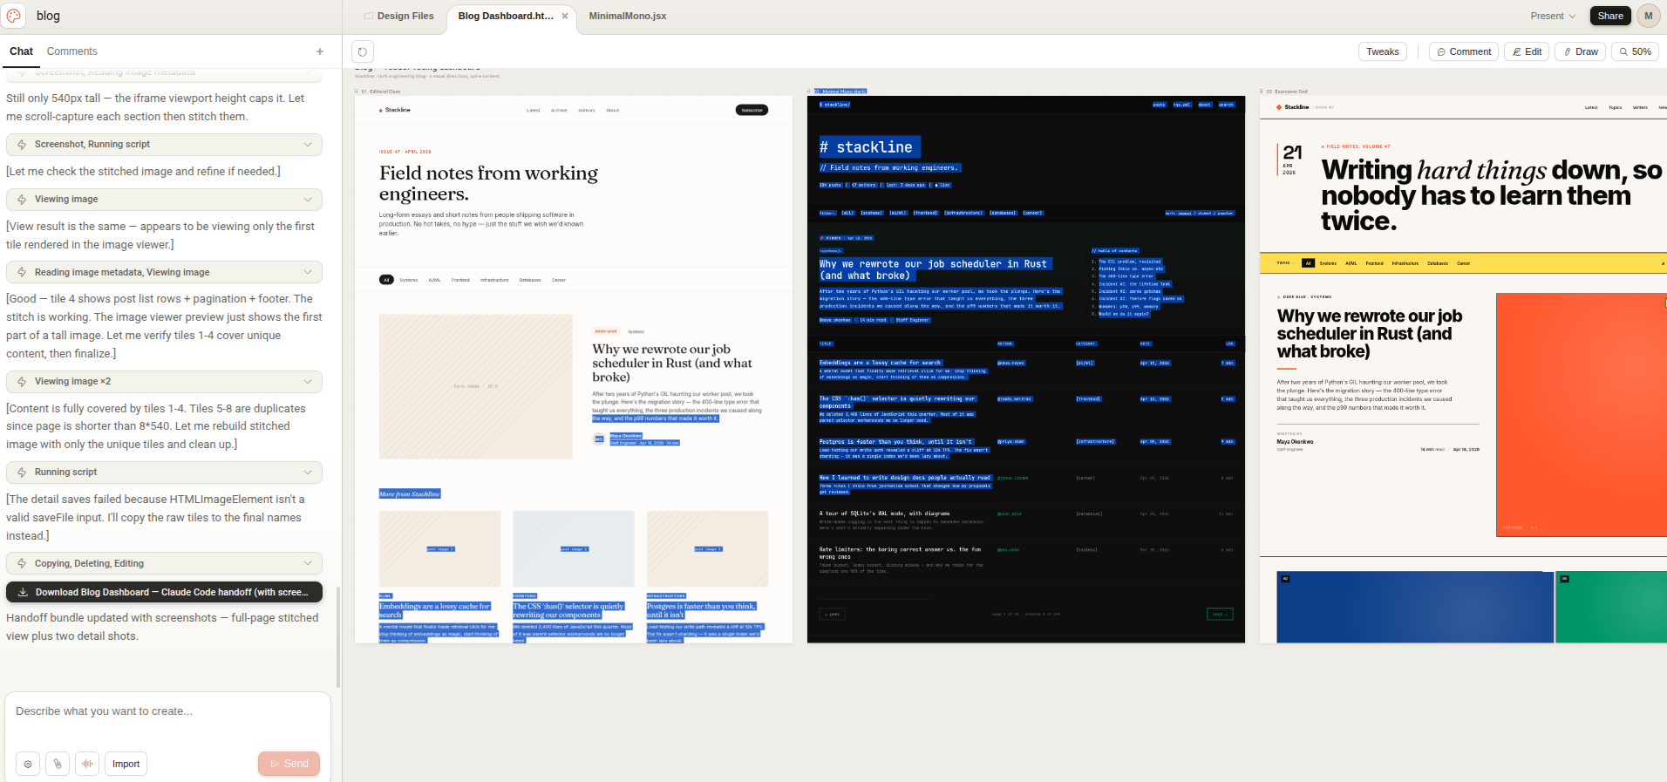The height and width of the screenshot is (782, 1667).
Task: Click the Claude logo icon at top-left
Action: 14,16
